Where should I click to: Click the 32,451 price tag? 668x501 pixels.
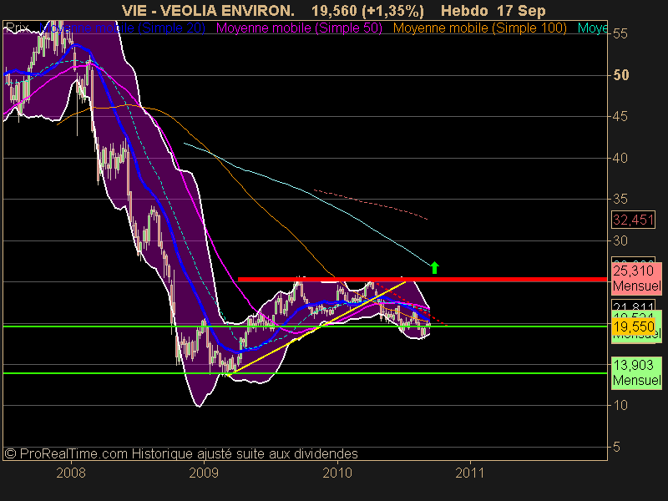click(x=633, y=220)
